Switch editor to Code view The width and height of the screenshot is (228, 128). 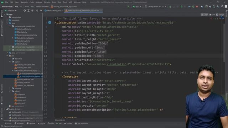(x=204, y=15)
